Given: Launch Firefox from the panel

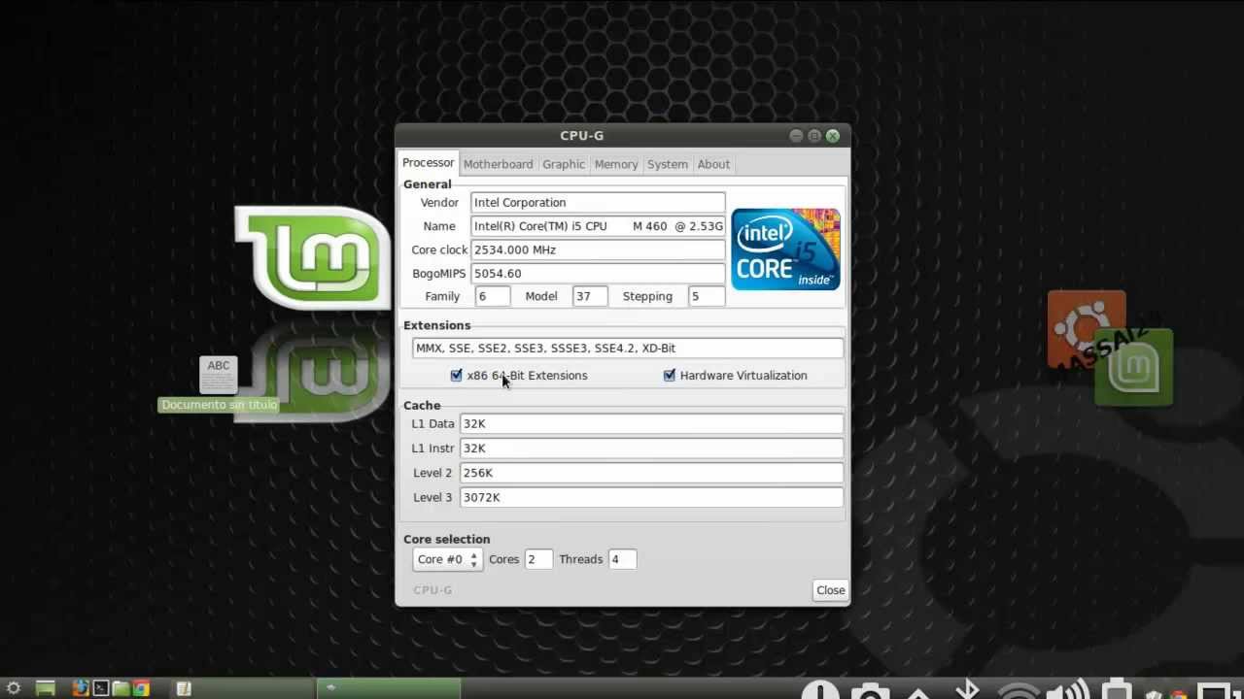Looking at the screenshot, I should coord(80,688).
